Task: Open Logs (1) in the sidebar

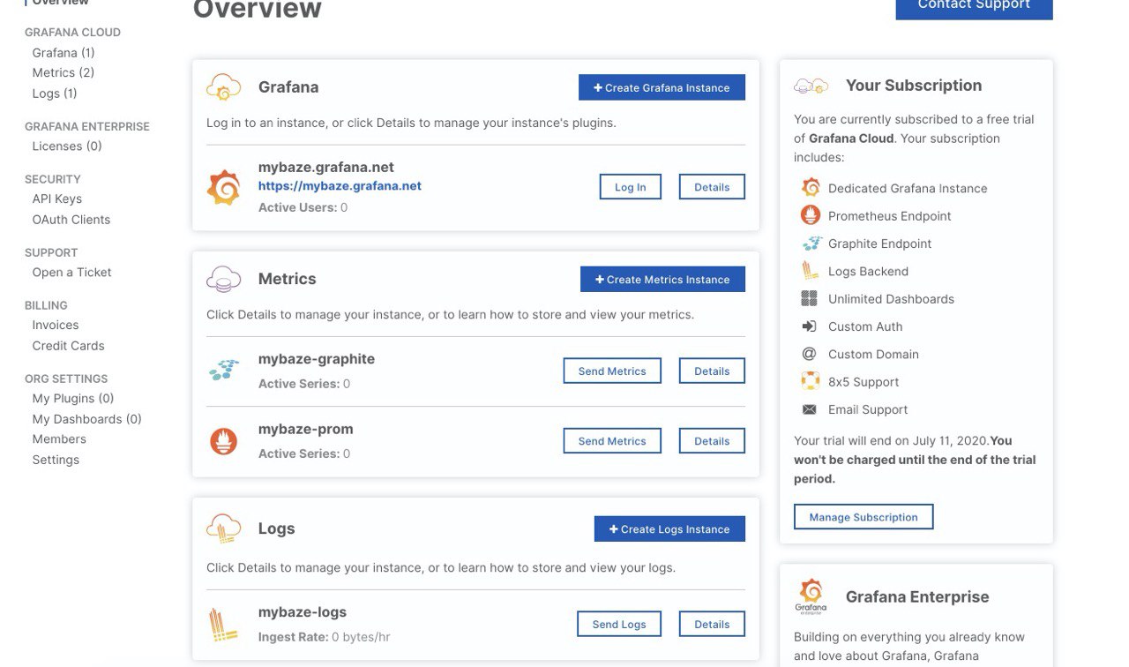Action: click(x=55, y=94)
